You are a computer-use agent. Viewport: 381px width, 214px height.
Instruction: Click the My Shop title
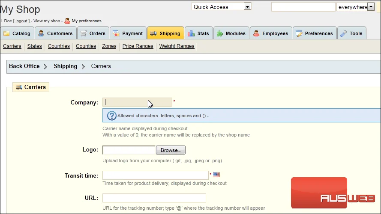pos(20,9)
